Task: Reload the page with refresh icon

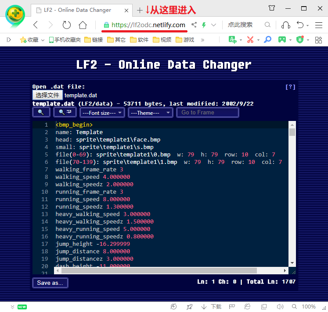Action: (x=67, y=25)
